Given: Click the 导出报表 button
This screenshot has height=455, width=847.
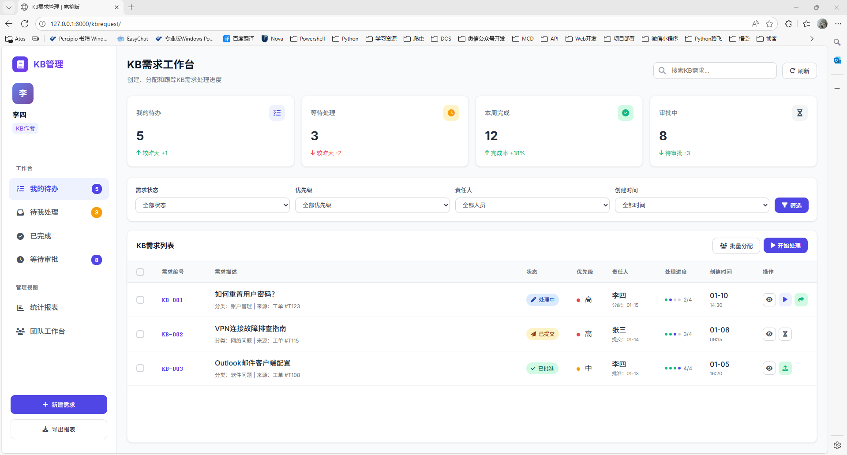Looking at the screenshot, I should 59,429.
